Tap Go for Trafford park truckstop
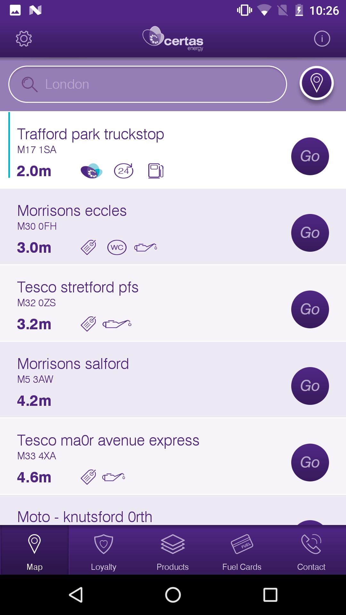Image resolution: width=346 pixels, height=615 pixels. click(x=310, y=156)
